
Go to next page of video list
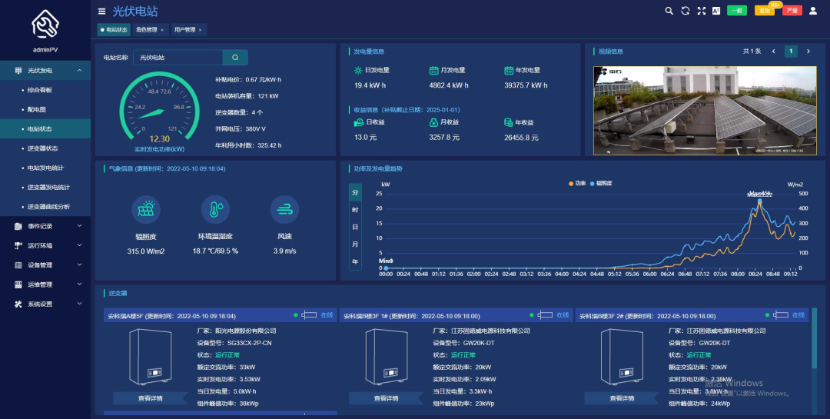(x=808, y=52)
